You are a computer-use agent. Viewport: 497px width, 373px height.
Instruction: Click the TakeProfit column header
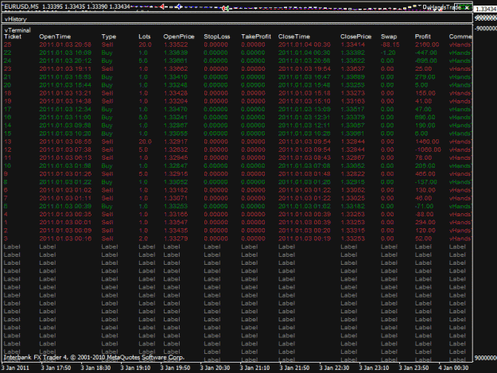(x=256, y=37)
